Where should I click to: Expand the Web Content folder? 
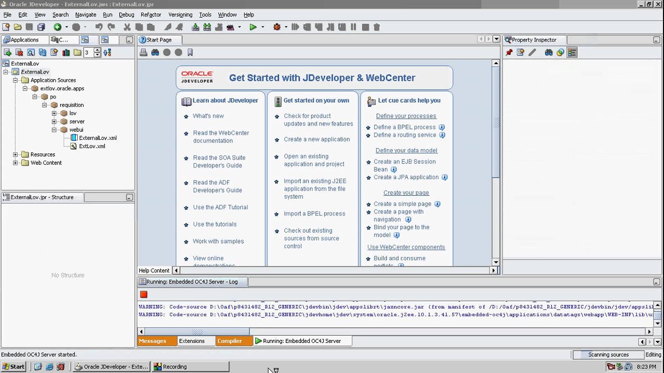click(x=16, y=163)
